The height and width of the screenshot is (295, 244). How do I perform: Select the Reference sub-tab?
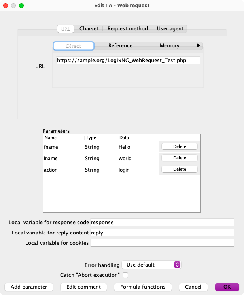tap(120, 46)
